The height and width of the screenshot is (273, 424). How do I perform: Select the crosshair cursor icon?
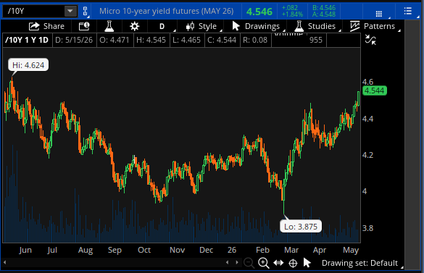(293, 263)
